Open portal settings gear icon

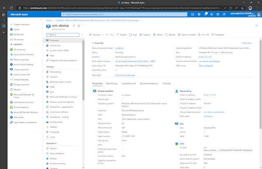(212, 14)
